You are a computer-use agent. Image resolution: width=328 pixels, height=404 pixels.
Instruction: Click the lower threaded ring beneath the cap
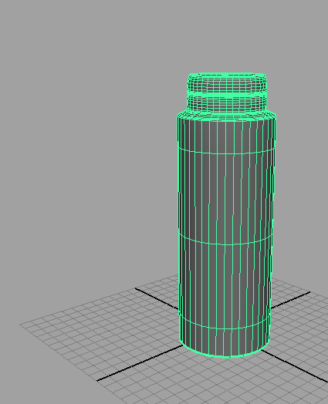click(x=227, y=104)
